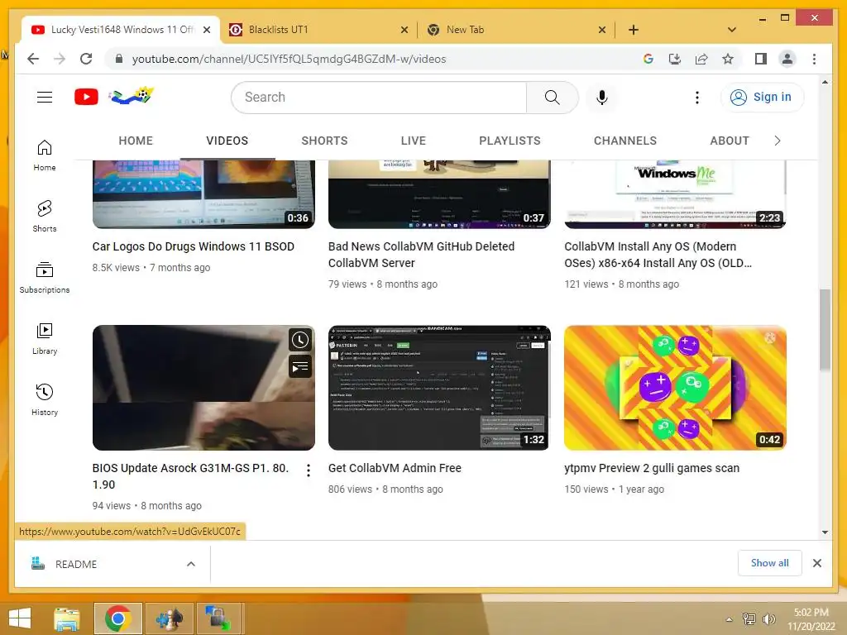This screenshot has height=635, width=847.
Task: Click Chrome icon in taskbar
Action: [x=118, y=618]
